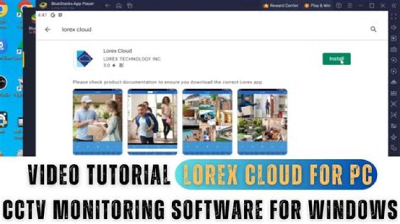Open first screenshot with delivery man
Viewport: 400px width, 224px height.
(x=97, y=121)
